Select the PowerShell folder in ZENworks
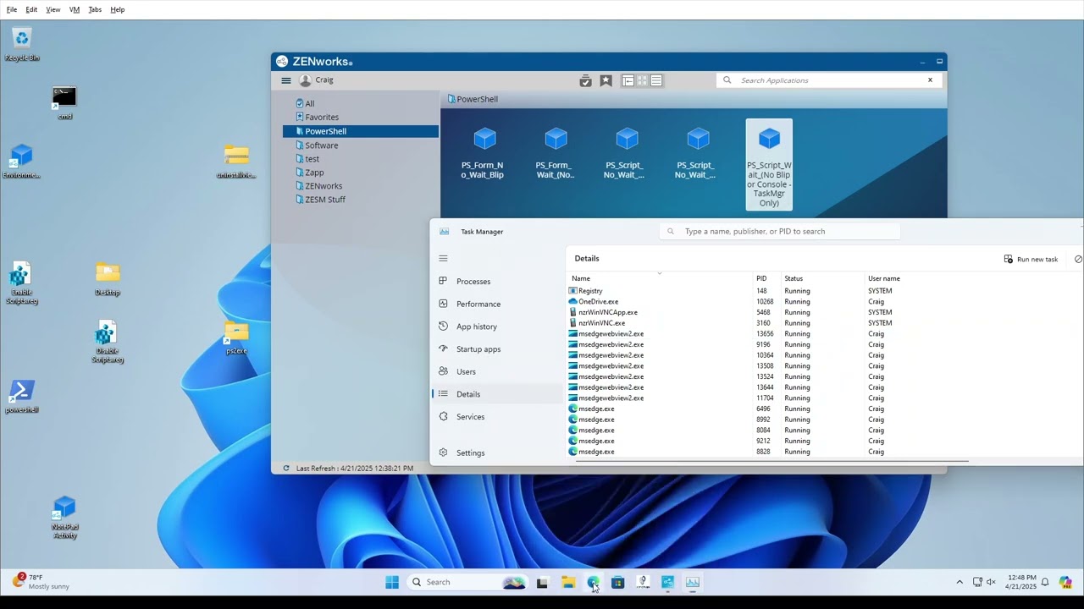Viewport: 1084px width, 609px height. click(x=361, y=131)
